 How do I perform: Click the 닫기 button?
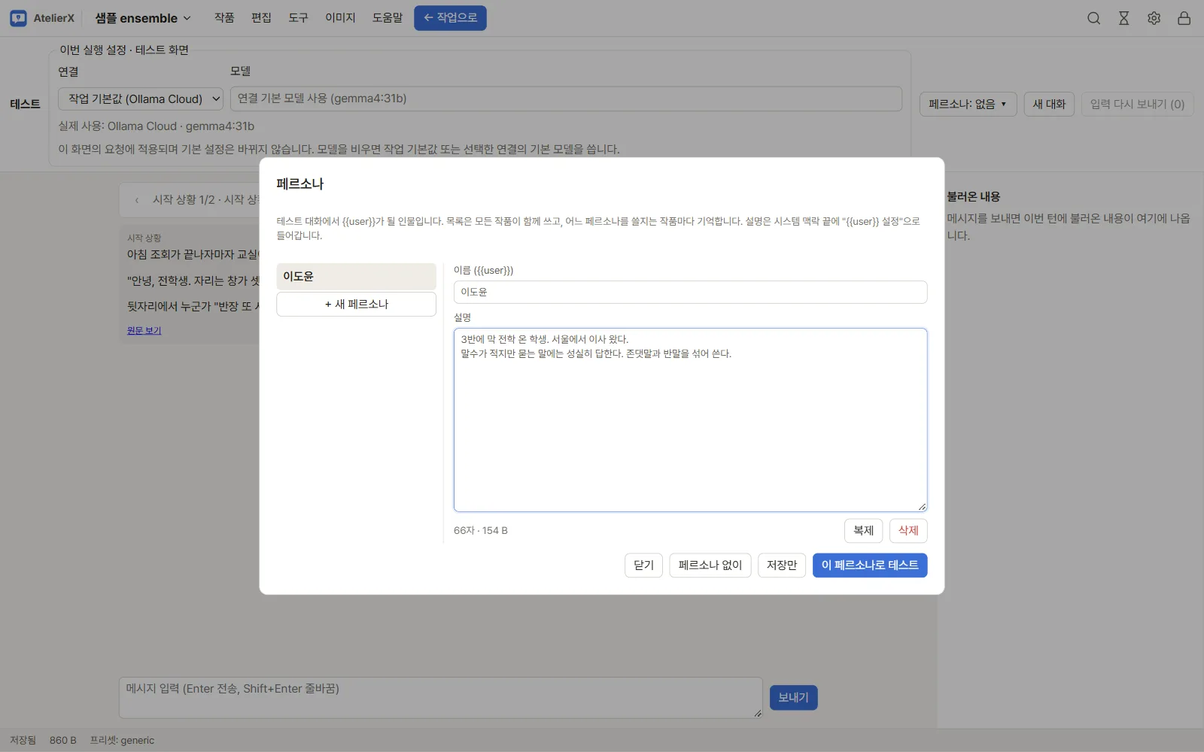click(643, 565)
